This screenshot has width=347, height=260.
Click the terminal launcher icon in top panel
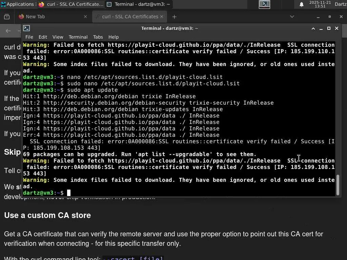tap(264, 4)
